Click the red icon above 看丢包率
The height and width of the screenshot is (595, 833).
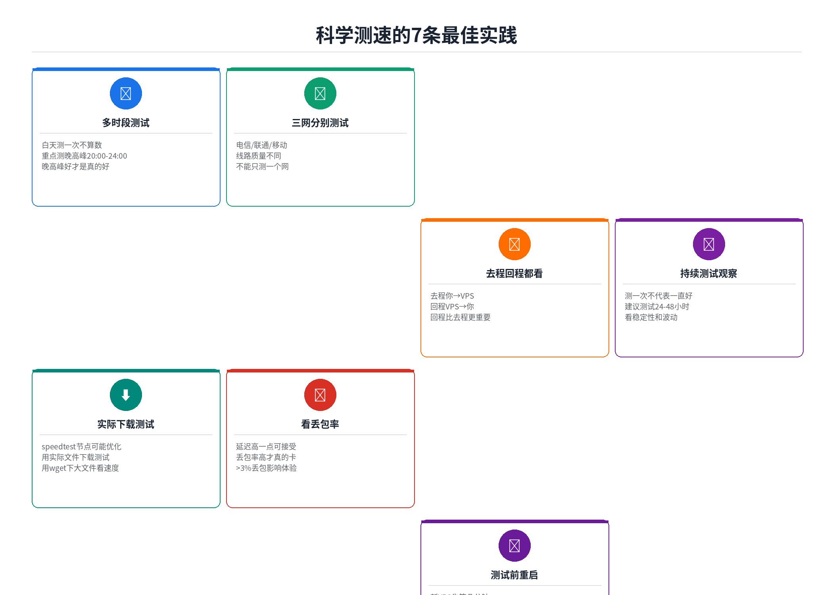pyautogui.click(x=320, y=395)
